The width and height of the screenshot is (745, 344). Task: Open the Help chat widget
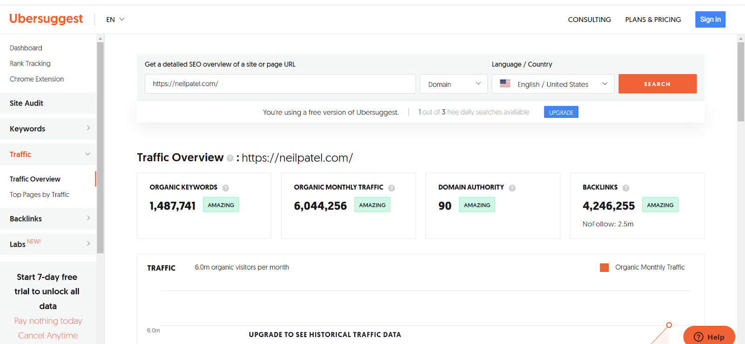pos(709,336)
